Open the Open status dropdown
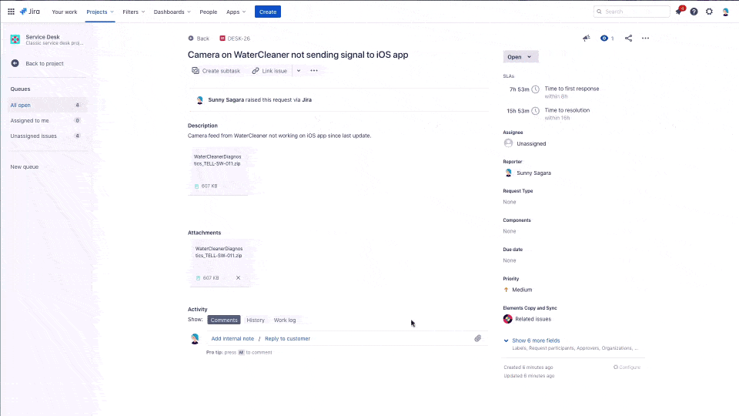Screen dimensions: 739x416 coord(520,56)
